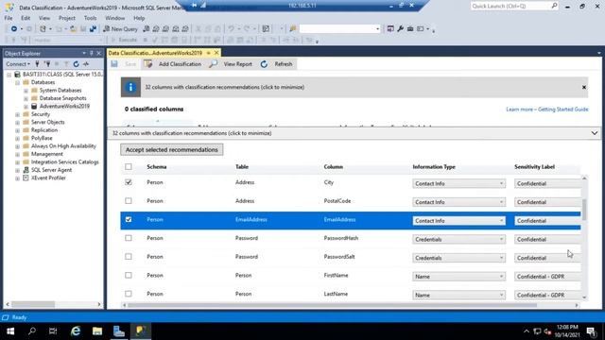Open the notification center icon
The image size is (605, 340).
coord(591,331)
